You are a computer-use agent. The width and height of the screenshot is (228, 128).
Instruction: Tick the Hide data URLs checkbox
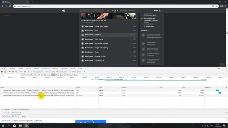pyautogui.click(x=22, y=75)
